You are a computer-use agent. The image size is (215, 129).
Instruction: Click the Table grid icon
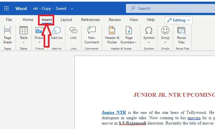coord(24,30)
